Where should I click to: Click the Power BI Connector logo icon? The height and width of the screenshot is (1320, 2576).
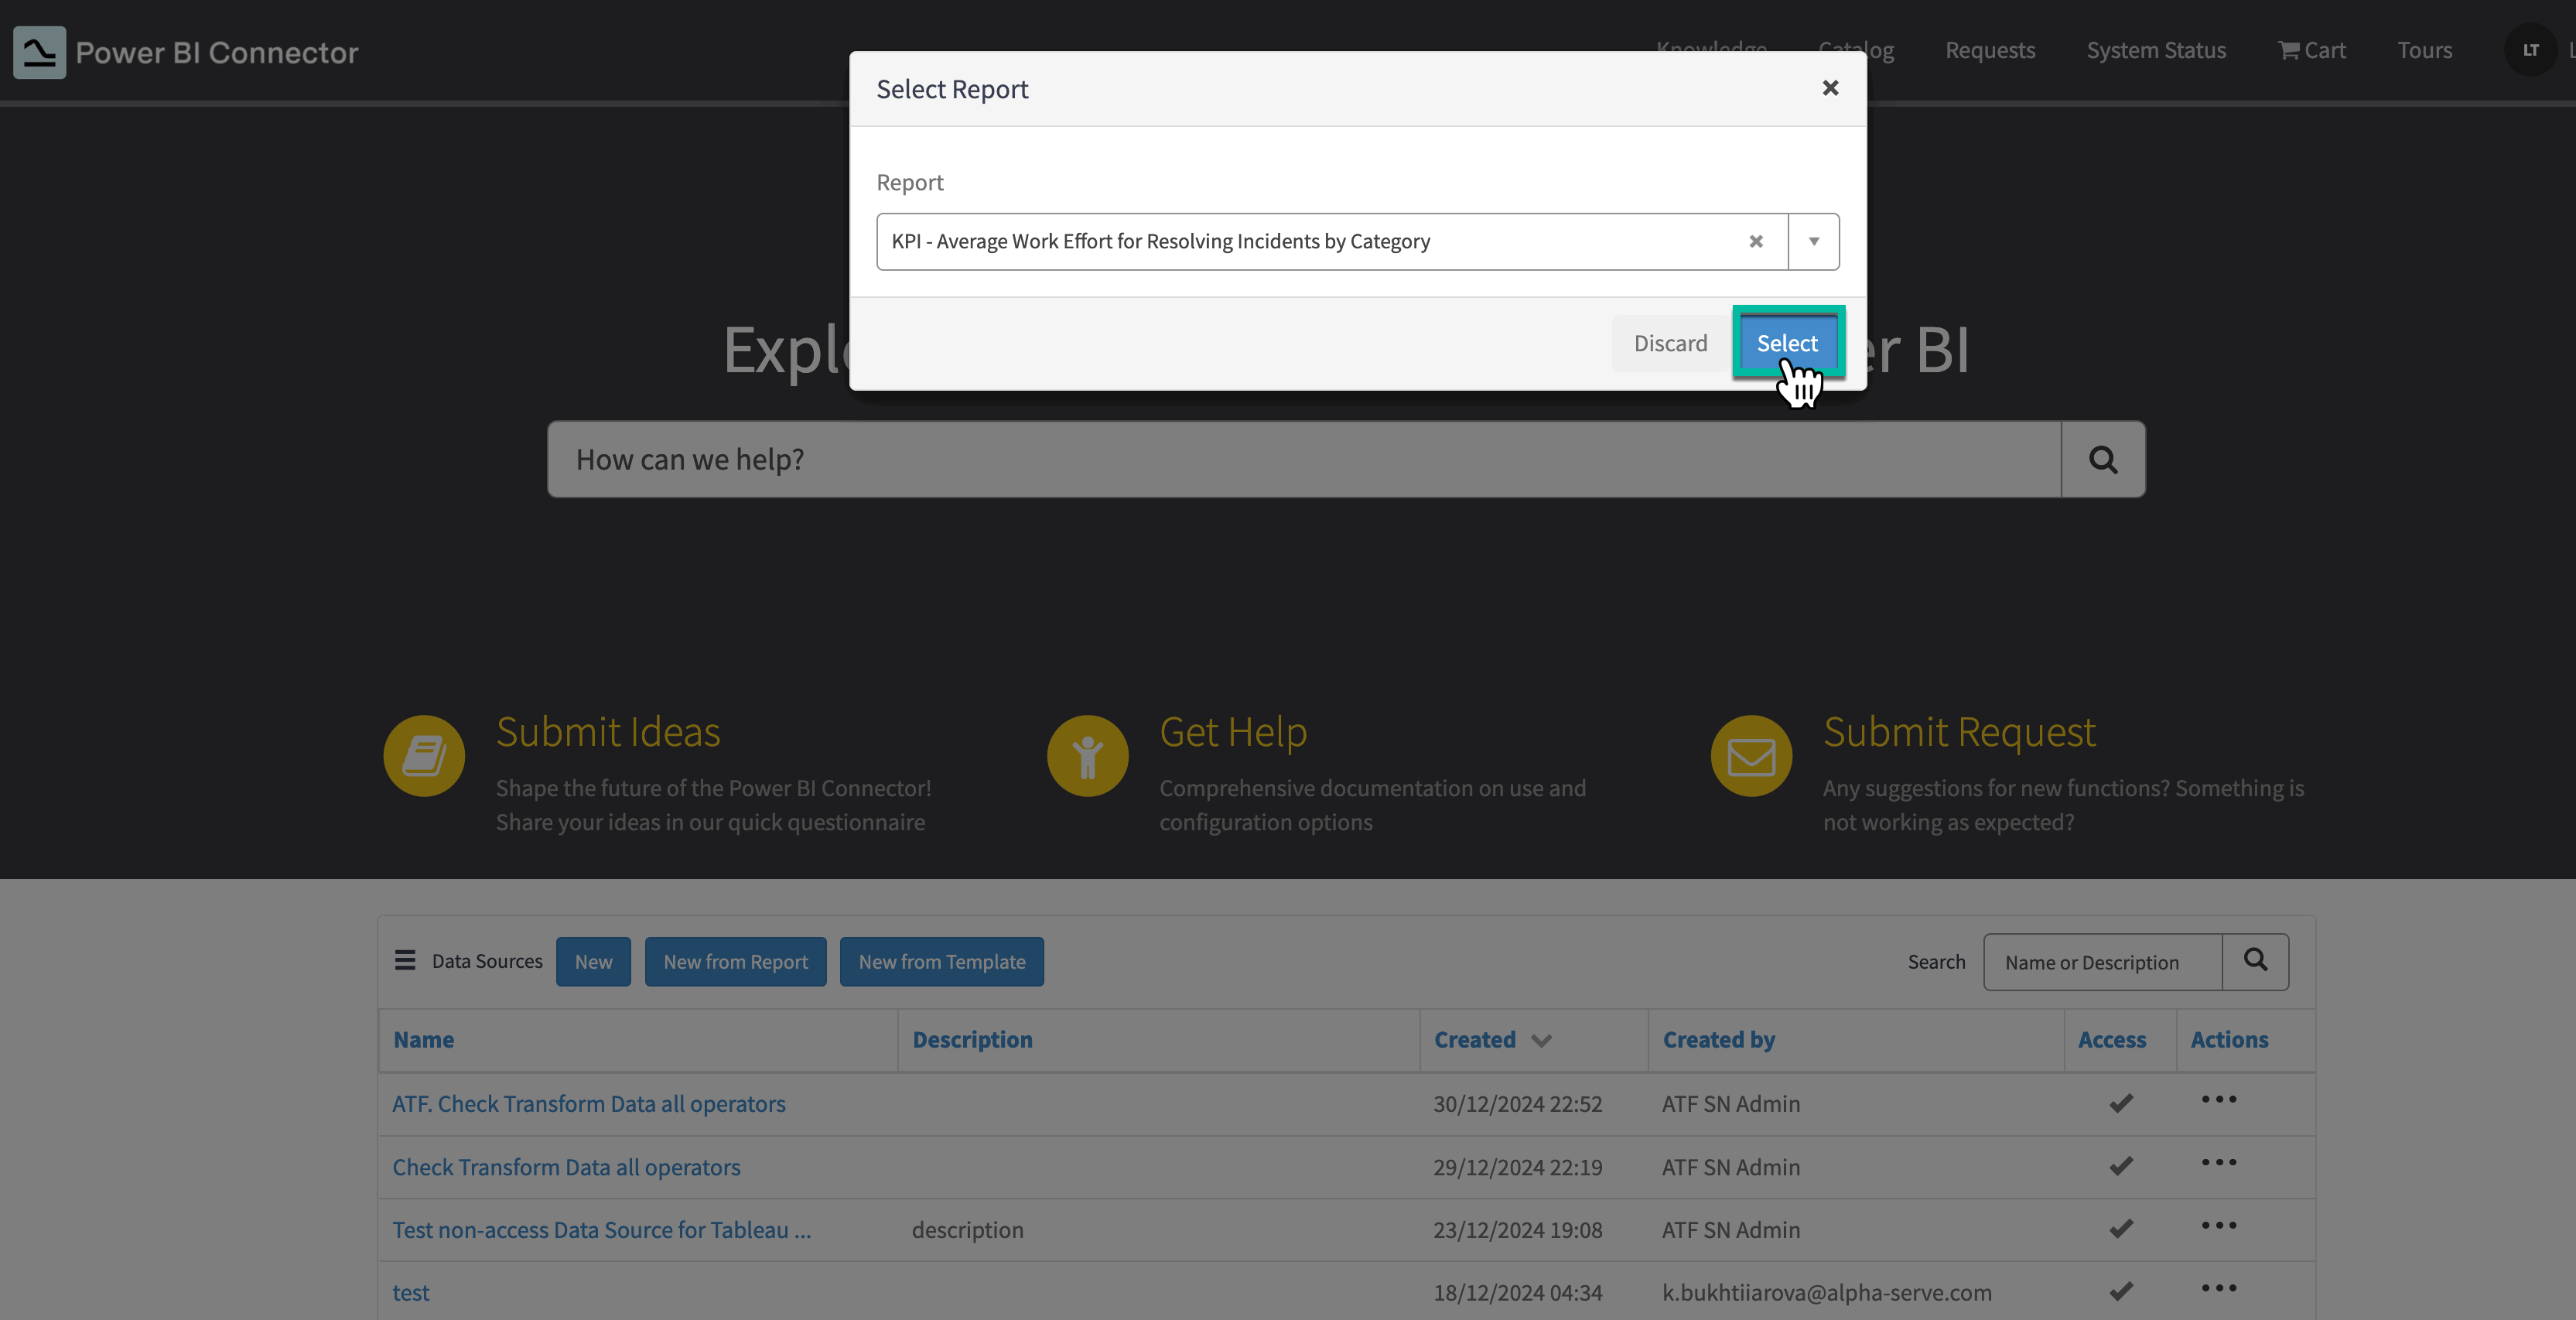click(39, 52)
